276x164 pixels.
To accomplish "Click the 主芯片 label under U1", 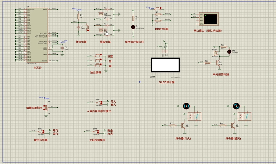I will (x=37, y=68).
